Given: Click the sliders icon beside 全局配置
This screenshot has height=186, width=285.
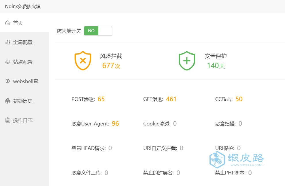Looking at the screenshot, I should (7, 42).
